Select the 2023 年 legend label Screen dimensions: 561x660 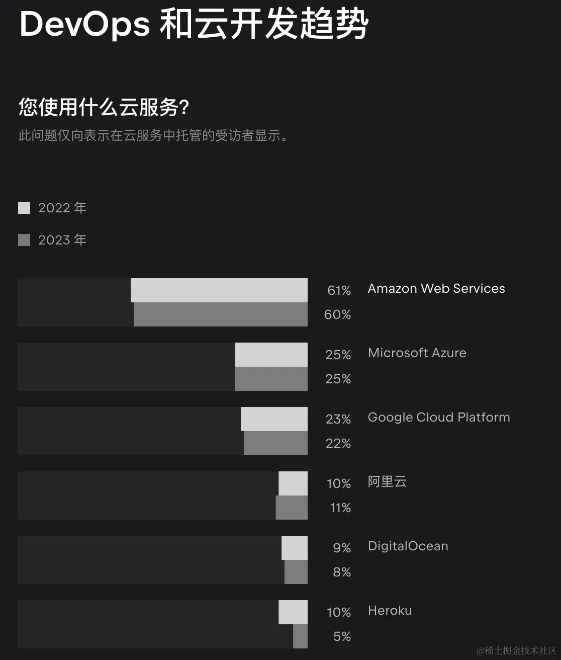[62, 240]
